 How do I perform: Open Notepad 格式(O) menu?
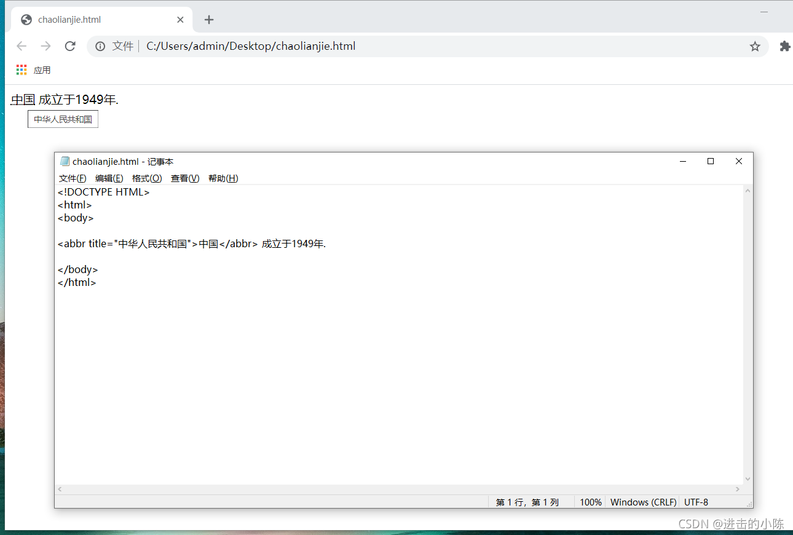pos(147,178)
